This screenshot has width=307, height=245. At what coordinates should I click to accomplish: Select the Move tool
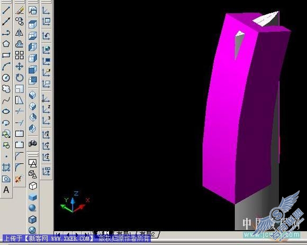(x=20, y=67)
